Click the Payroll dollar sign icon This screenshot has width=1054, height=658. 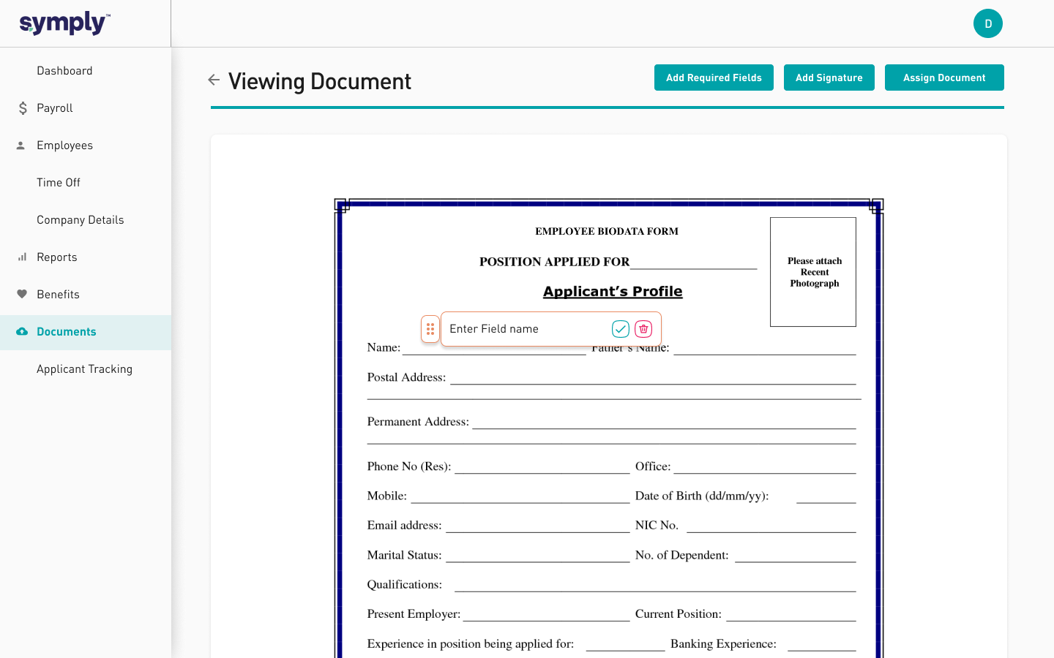[23, 108]
